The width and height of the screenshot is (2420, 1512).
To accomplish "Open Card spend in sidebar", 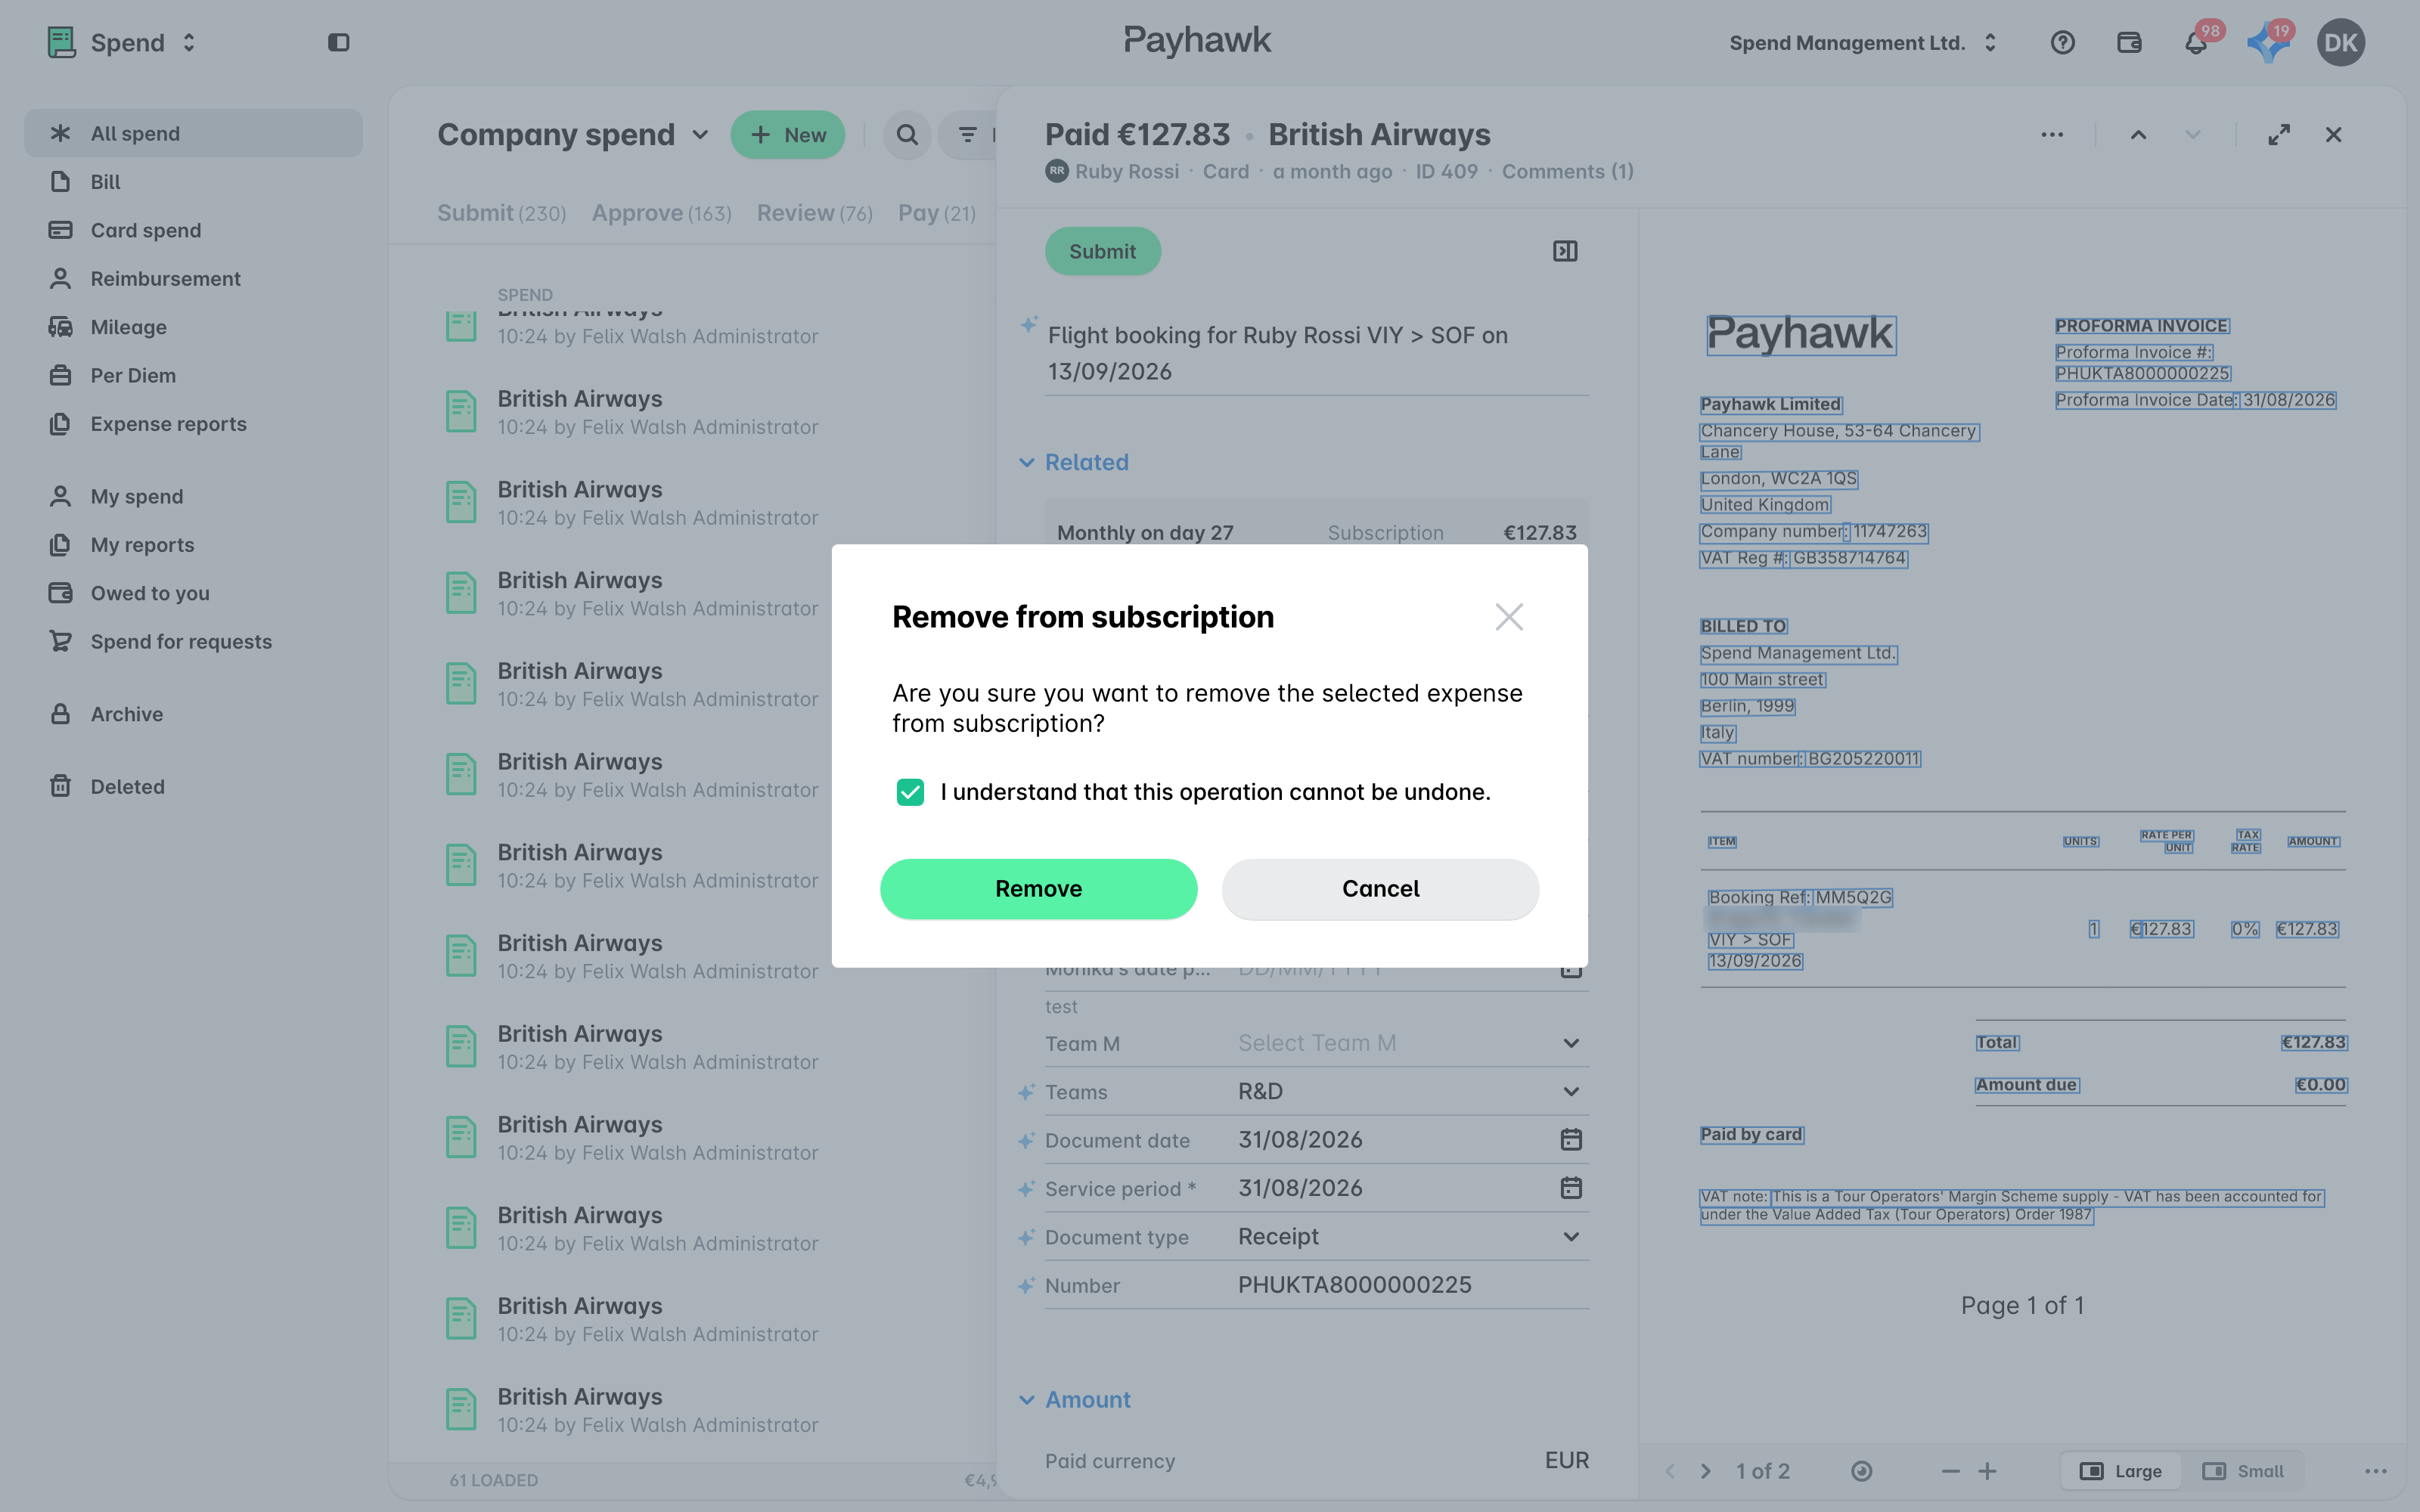I will coord(193,230).
